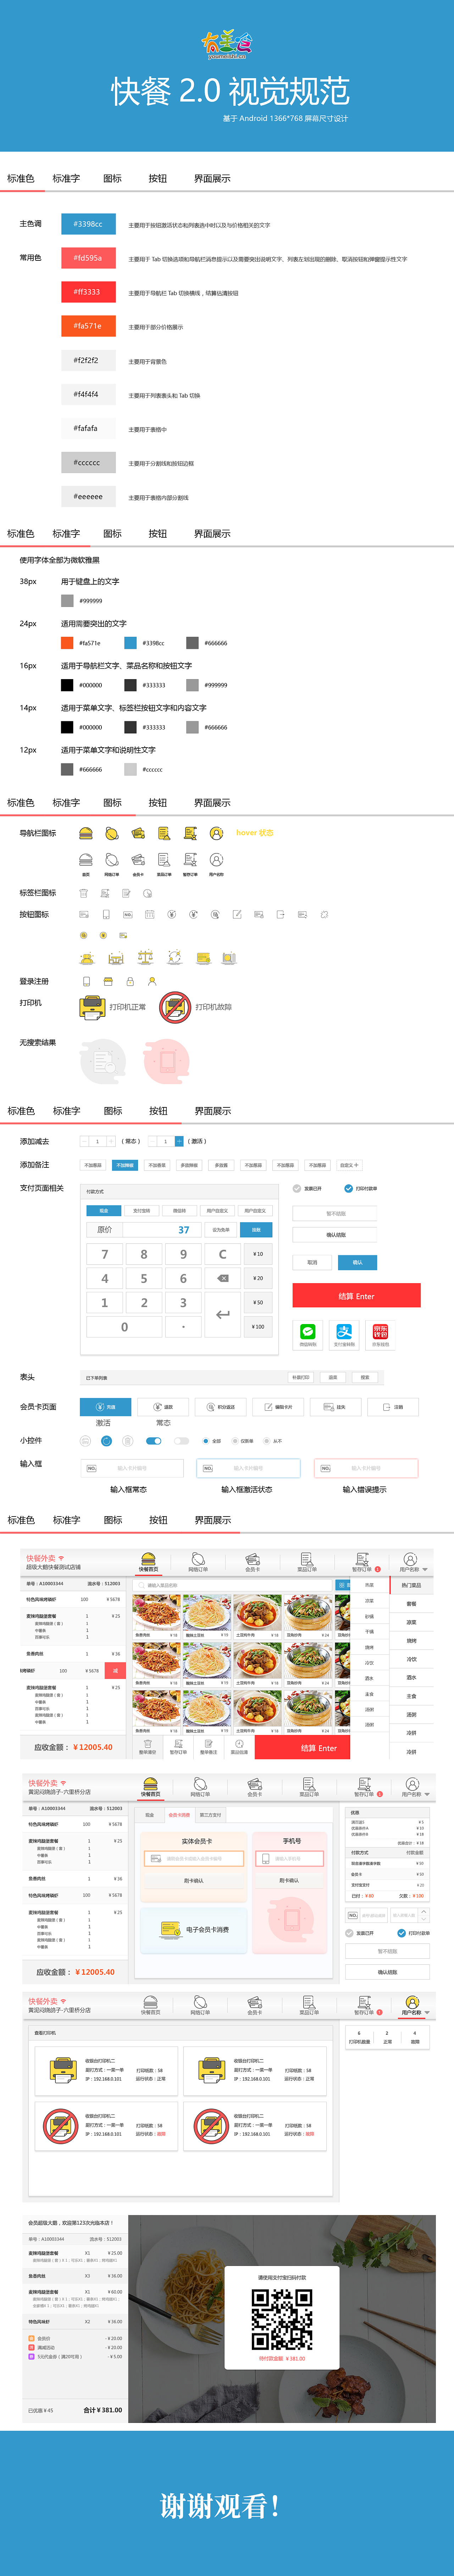Turn off the blue toggle switch in 小控件
The height and width of the screenshot is (2576, 454).
pos(154,1441)
